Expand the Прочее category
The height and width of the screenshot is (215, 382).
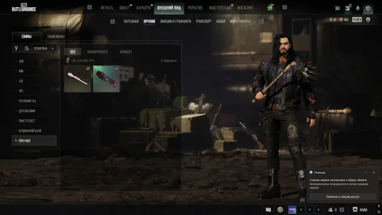(x=35, y=141)
